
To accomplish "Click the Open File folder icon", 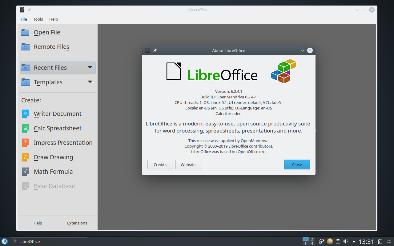I will pos(25,32).
